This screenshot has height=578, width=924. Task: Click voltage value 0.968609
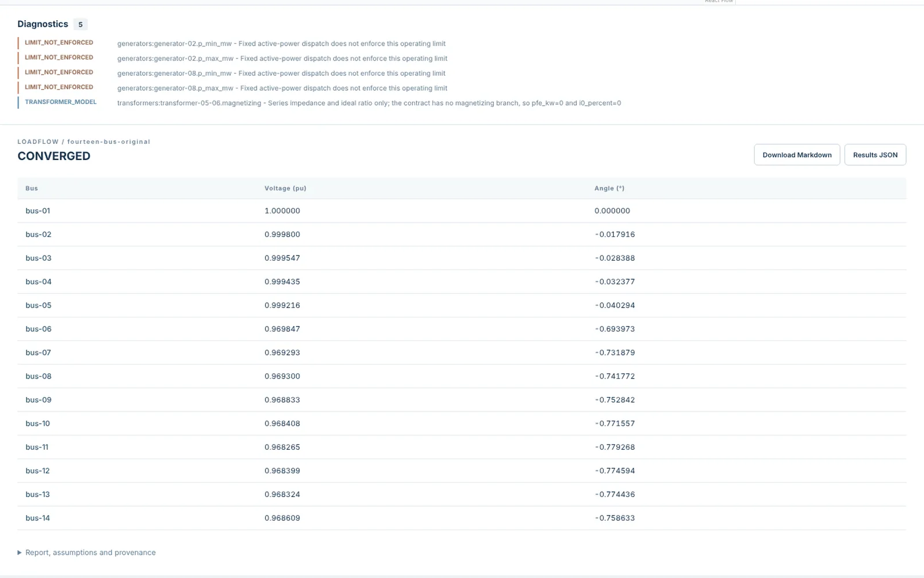(x=282, y=519)
